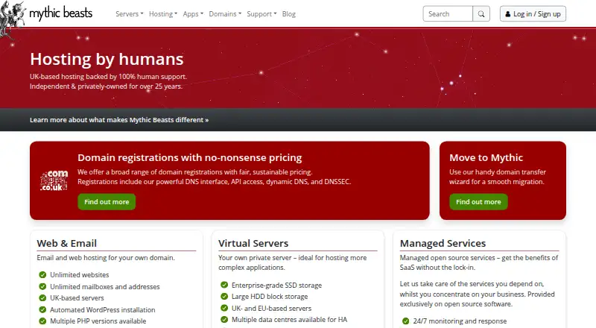Click the .com .co.uk domain graphic
Viewport: 596px width, 328px height.
pyautogui.click(x=54, y=180)
